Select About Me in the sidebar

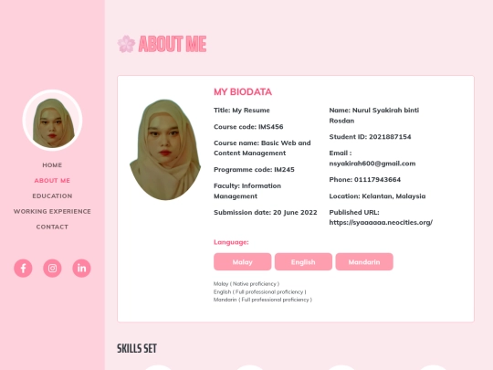52,180
